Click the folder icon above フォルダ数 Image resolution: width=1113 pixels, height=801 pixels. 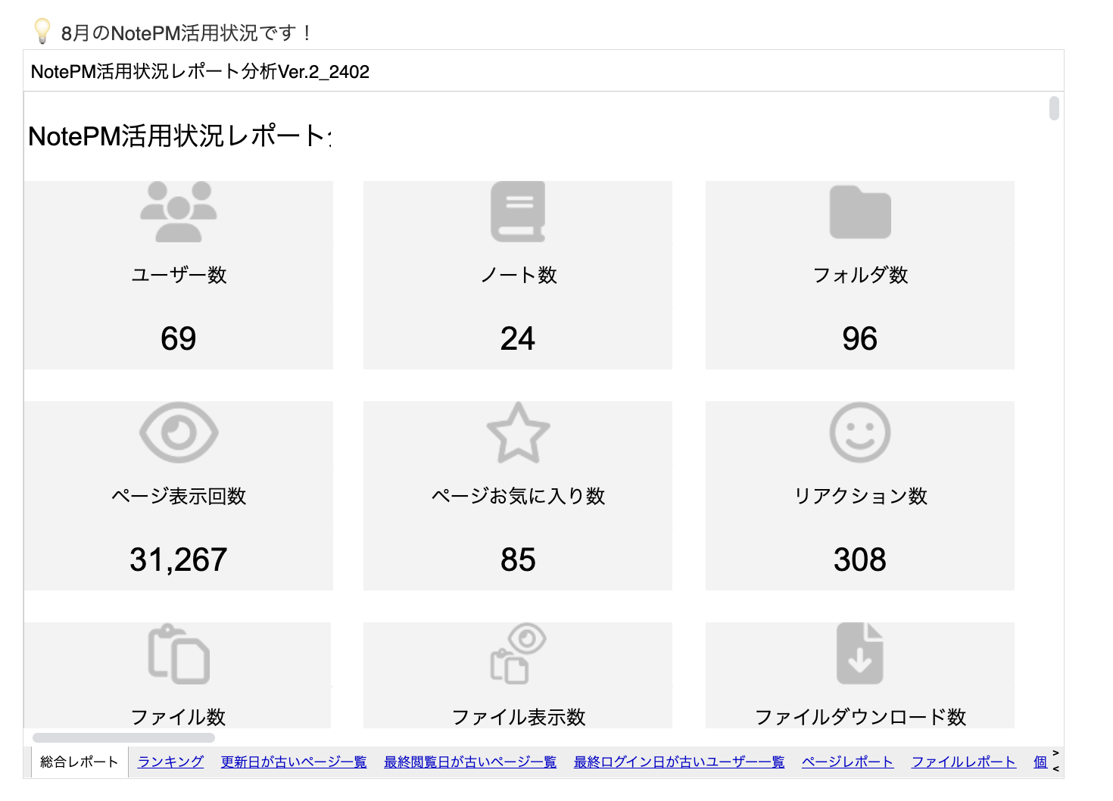click(x=860, y=212)
